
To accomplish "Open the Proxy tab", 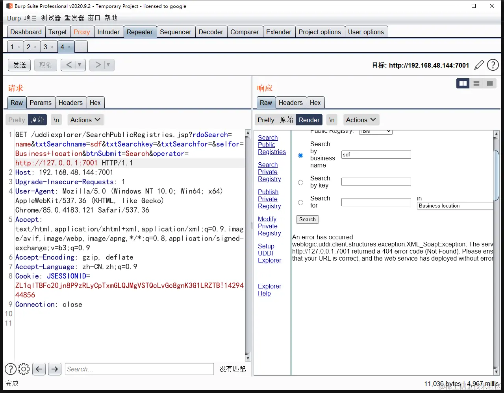I will click(x=82, y=32).
